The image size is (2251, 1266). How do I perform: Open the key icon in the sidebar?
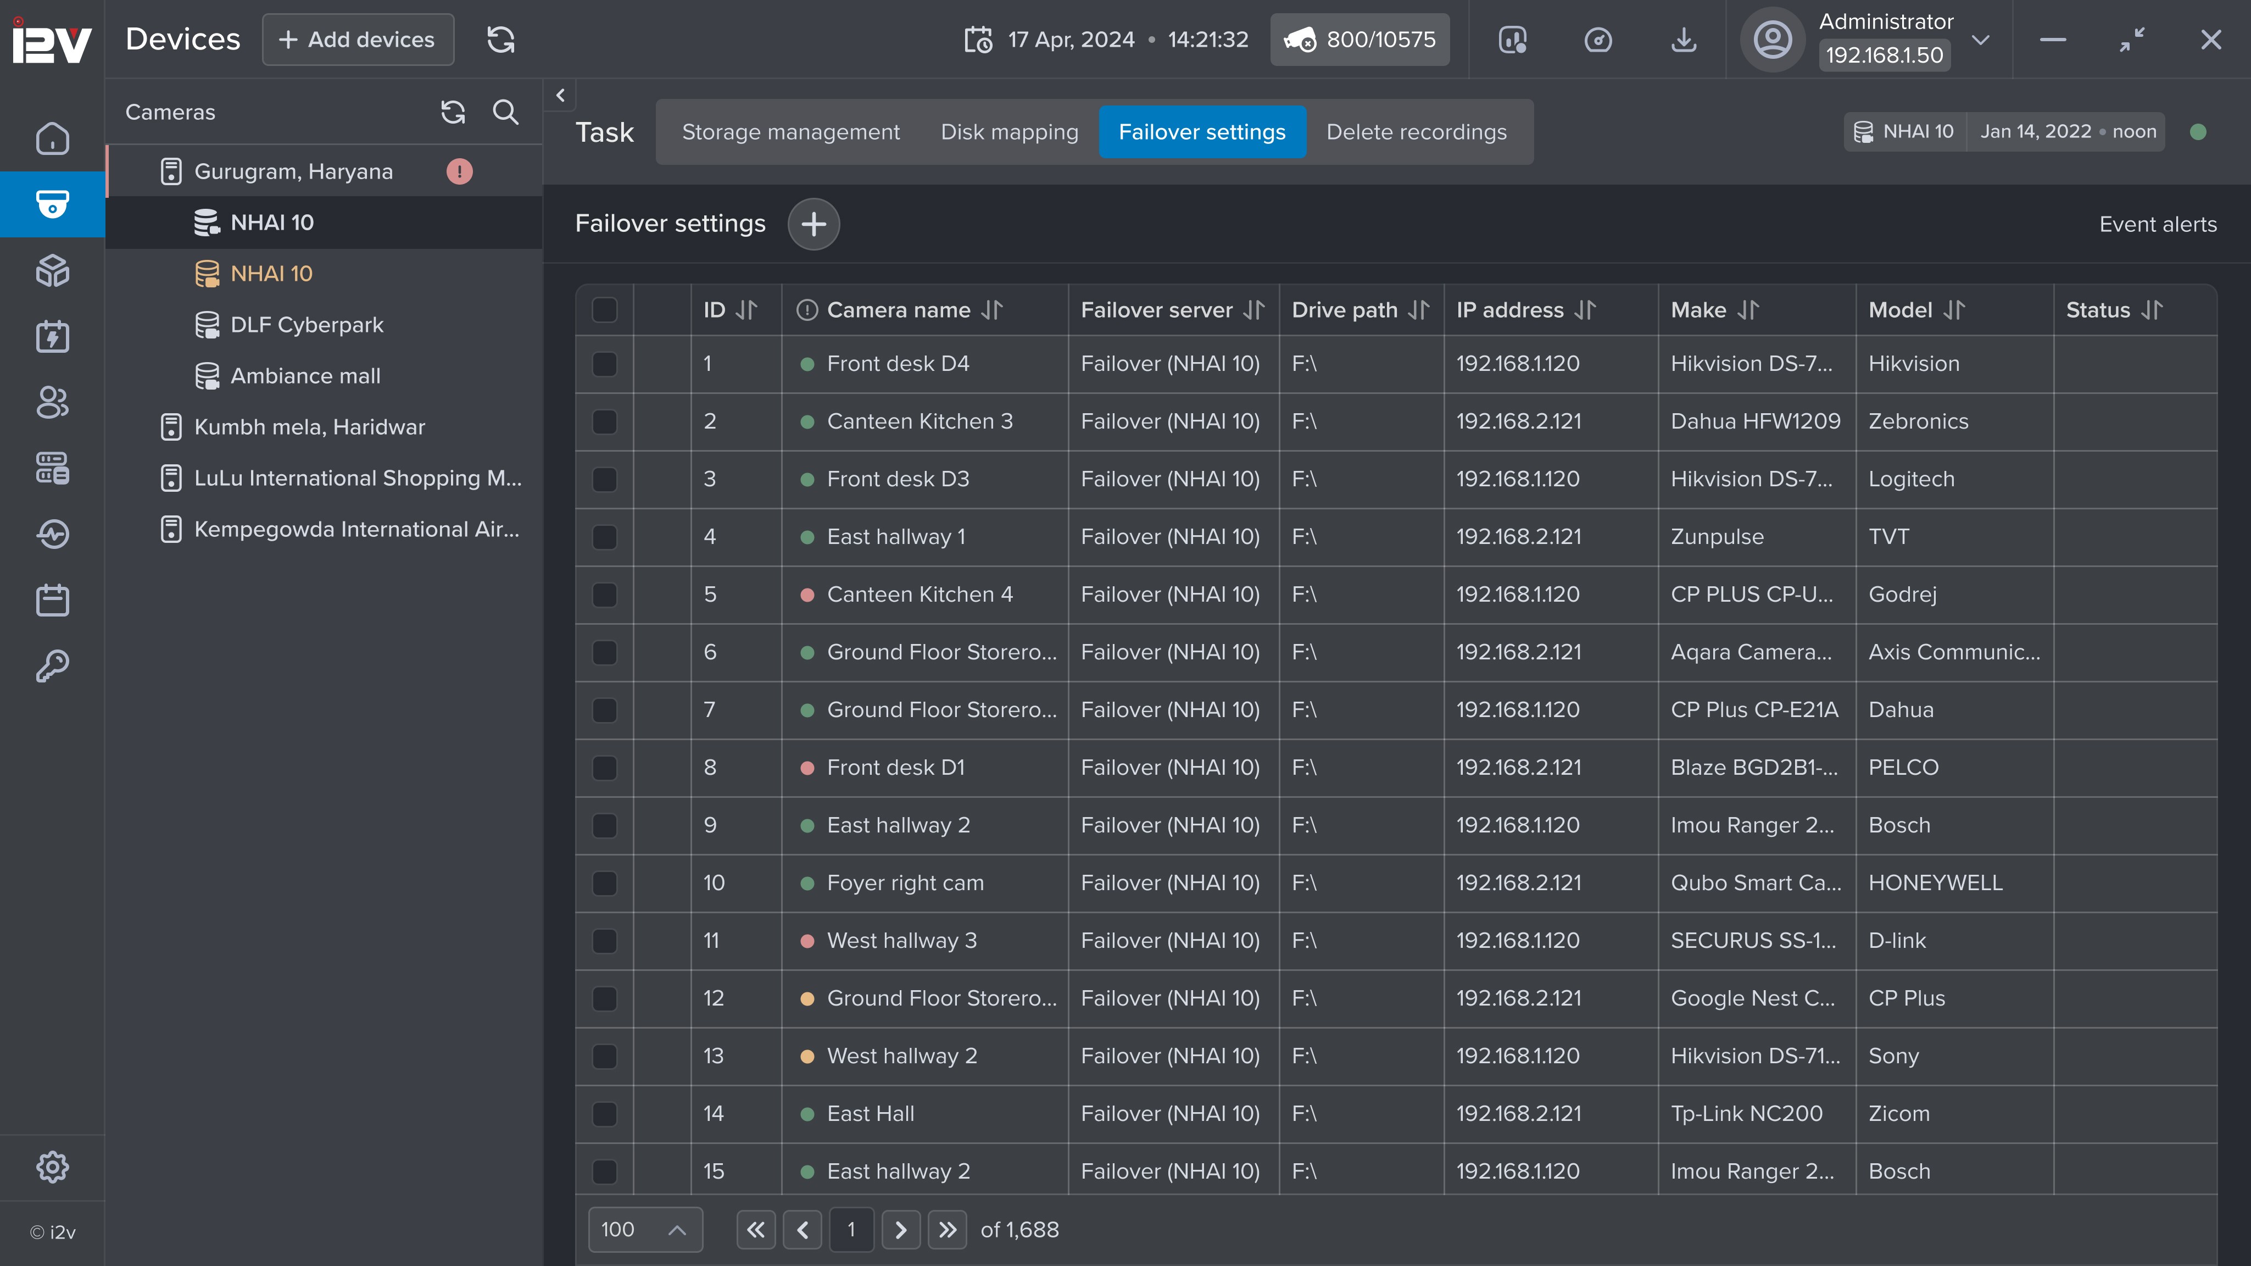52,666
